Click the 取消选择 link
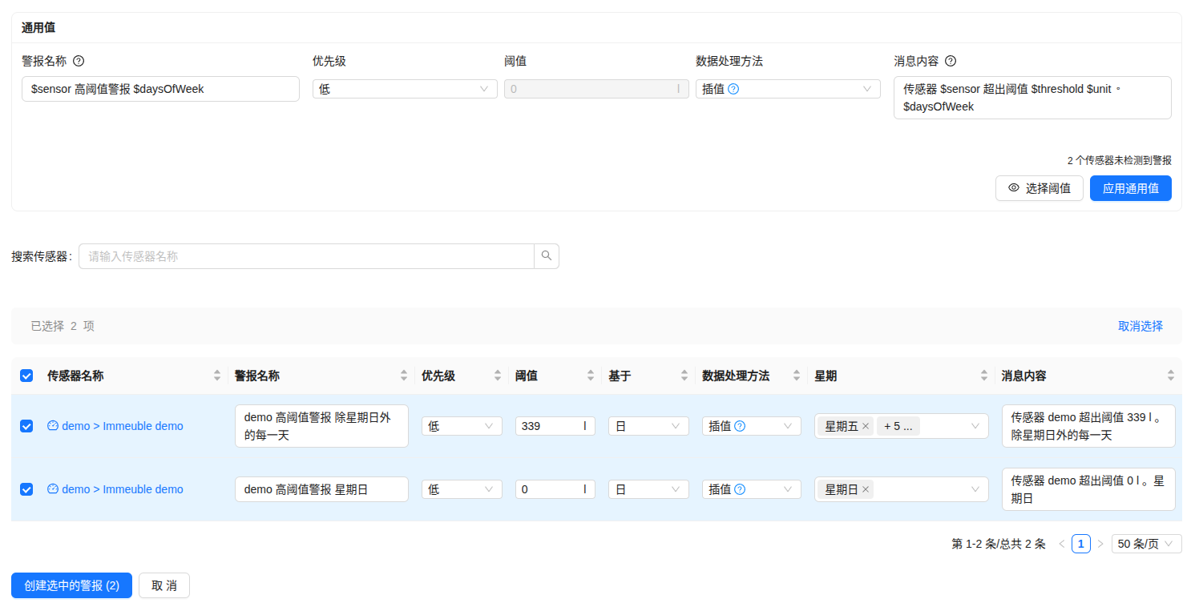1195x615 pixels. 1140,326
